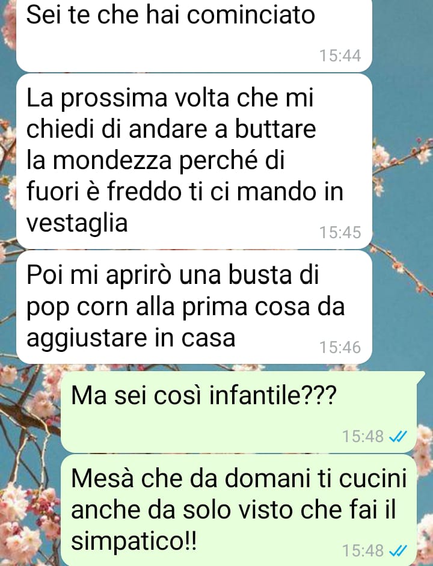Image resolution: width=433 pixels, height=566 pixels.
Task: Tap the 'busta di pop corn' message bubble
Action: click(194, 307)
